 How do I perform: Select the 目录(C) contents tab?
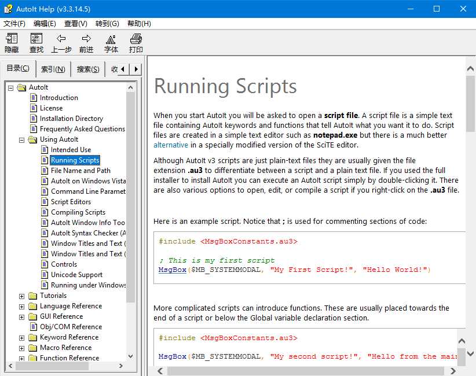(x=18, y=68)
